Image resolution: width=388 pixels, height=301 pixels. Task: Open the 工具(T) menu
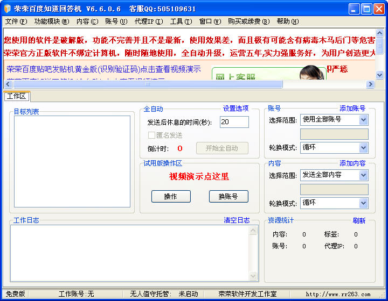[x=181, y=21]
